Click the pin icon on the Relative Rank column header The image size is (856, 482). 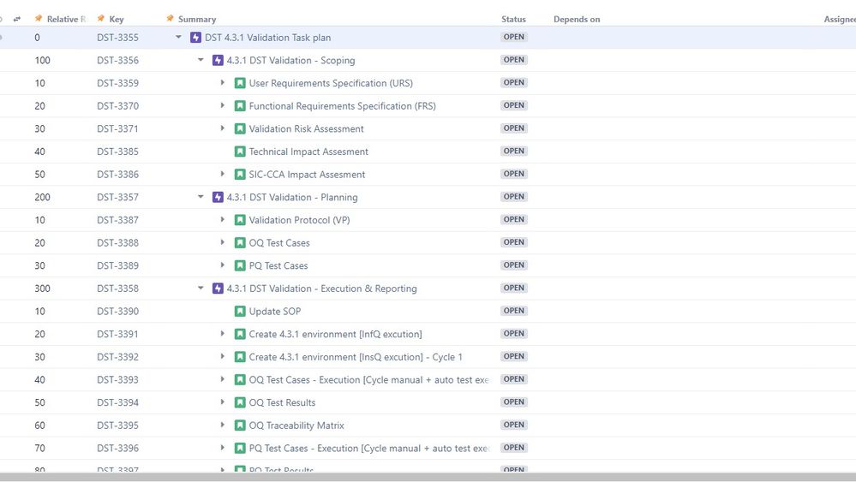tap(39, 19)
